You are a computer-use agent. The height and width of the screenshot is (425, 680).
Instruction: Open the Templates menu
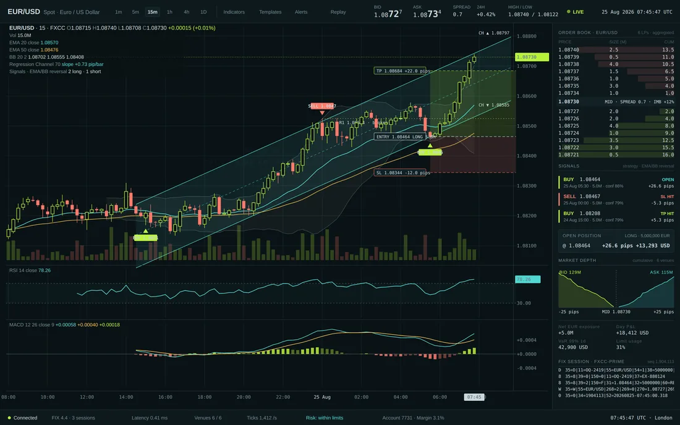coord(270,12)
